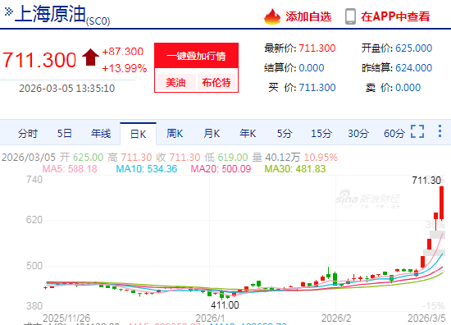The width and height of the screenshot is (451, 325).
Task: Click the flame icon beside 添加自选
Action: coord(272,16)
